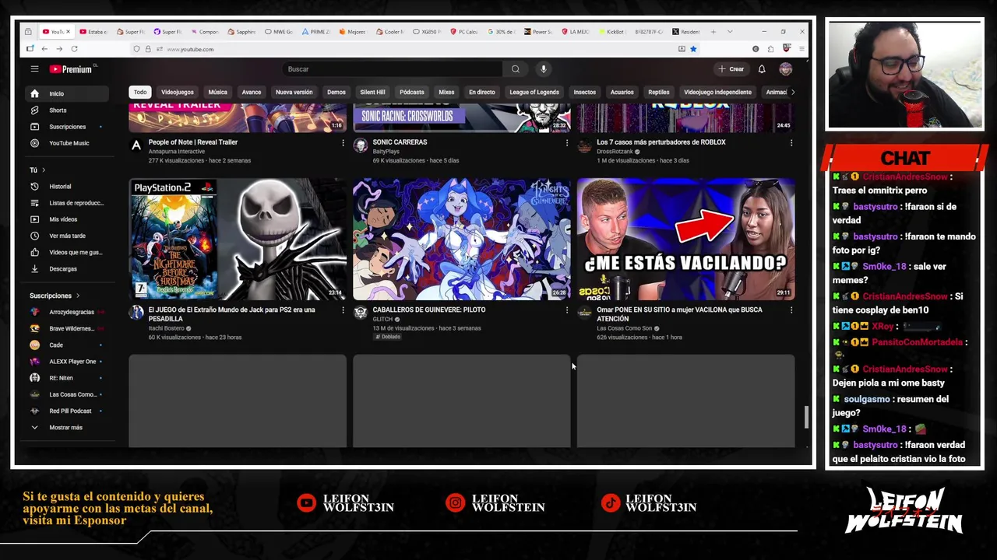Image resolution: width=997 pixels, height=560 pixels.
Task: Play the ¿Me estás vacilando? thumbnail
Action: 686,240
